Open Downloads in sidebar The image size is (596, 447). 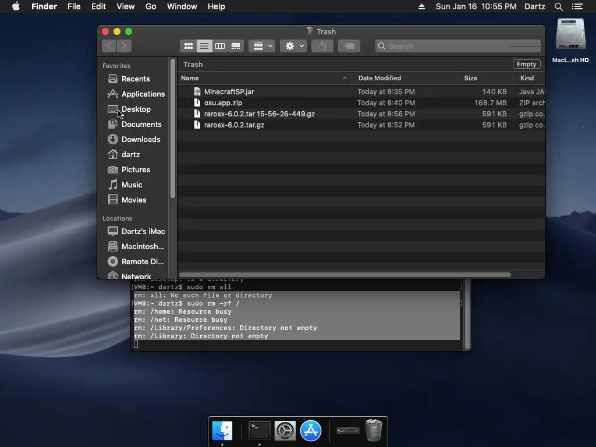[134, 140]
